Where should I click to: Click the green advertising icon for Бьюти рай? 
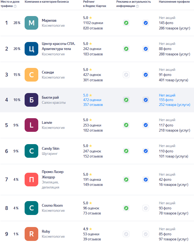(126, 100)
